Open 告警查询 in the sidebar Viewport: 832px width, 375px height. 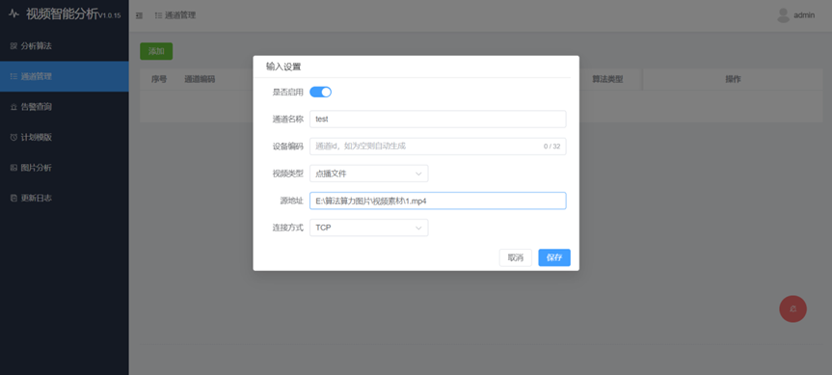[65, 107]
